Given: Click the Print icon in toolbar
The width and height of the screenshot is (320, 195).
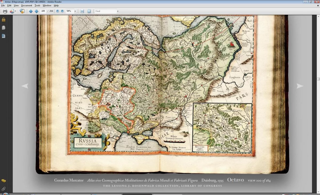Looking at the screenshot, I should pos(5,11).
